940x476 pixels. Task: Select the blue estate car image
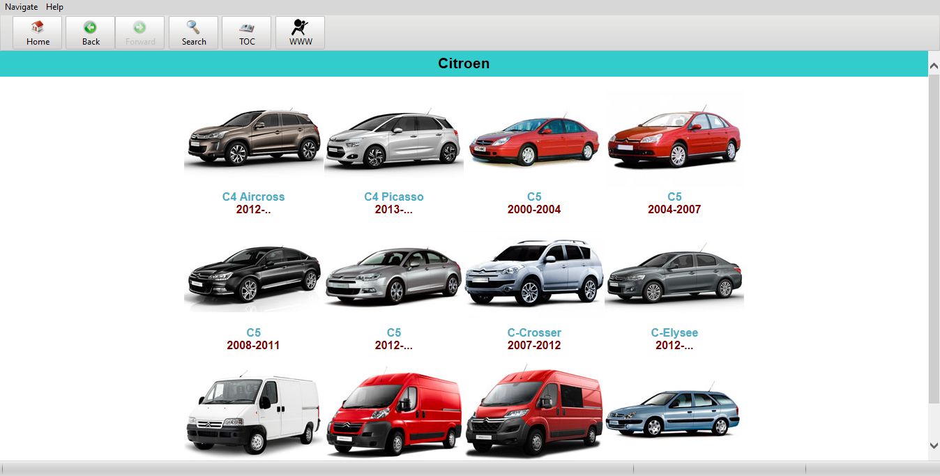pos(674,414)
